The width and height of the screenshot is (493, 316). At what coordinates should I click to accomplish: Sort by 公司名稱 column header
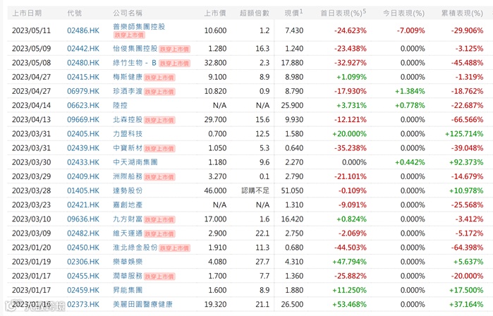pyautogui.click(x=128, y=13)
